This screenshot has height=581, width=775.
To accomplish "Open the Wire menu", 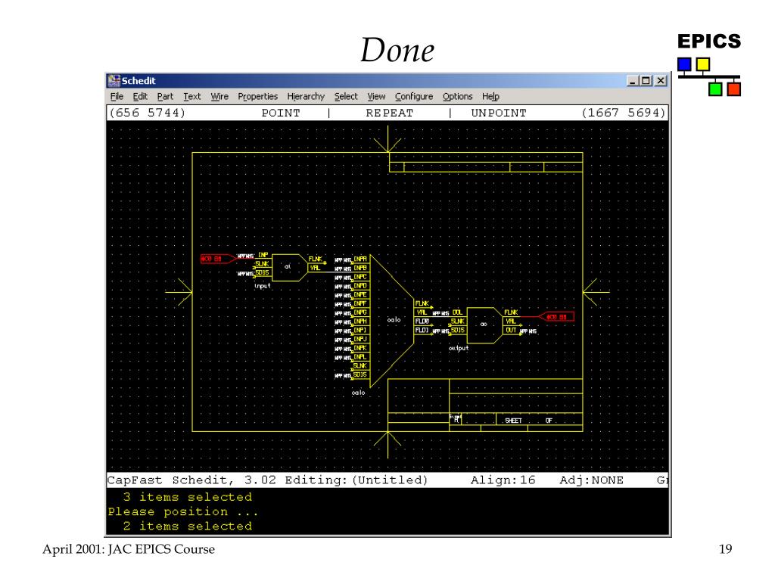I will coord(219,96).
